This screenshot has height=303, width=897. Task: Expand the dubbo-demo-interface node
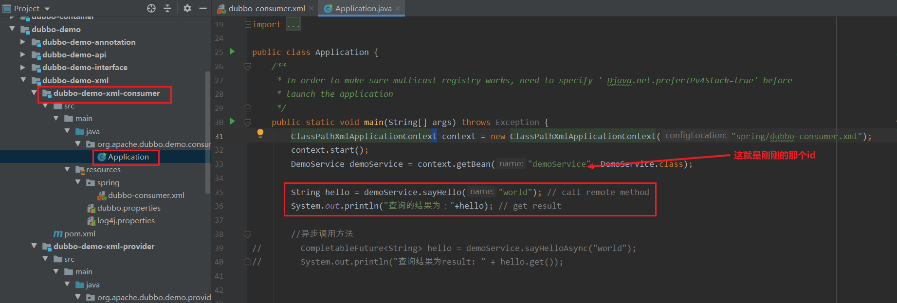point(23,67)
